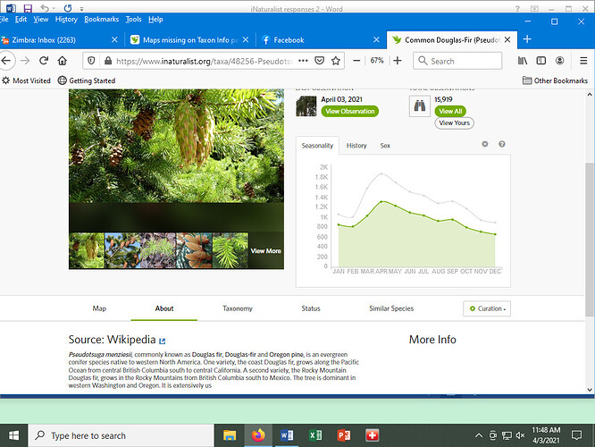
Task: Open the Firefox home page
Action: [63, 61]
